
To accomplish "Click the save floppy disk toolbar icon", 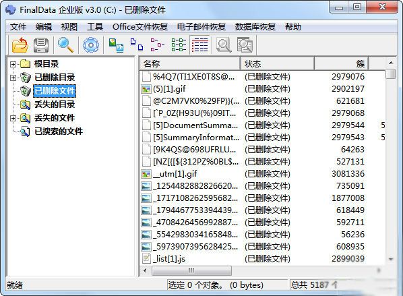I will 41,45.
